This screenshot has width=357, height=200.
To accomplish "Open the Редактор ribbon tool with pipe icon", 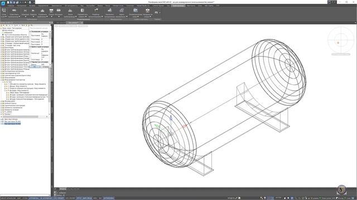I will click(x=96, y=13).
